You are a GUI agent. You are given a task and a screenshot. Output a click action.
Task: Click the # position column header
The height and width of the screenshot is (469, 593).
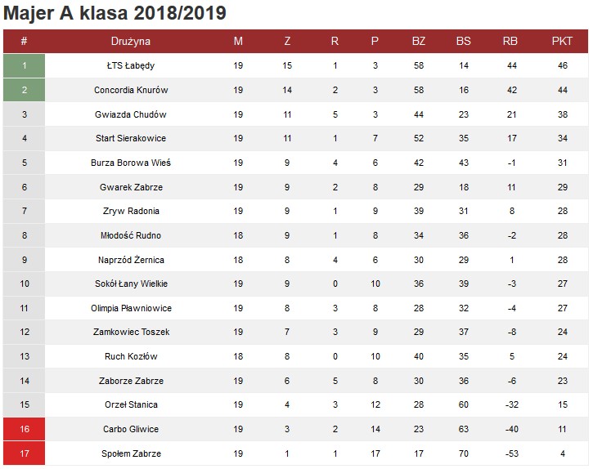tap(25, 42)
